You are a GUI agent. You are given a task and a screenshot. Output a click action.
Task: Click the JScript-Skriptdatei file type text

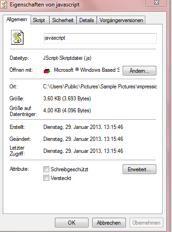(x=67, y=58)
